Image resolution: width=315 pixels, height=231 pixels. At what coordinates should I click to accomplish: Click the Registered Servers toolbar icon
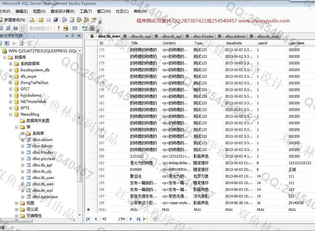click(65, 20)
